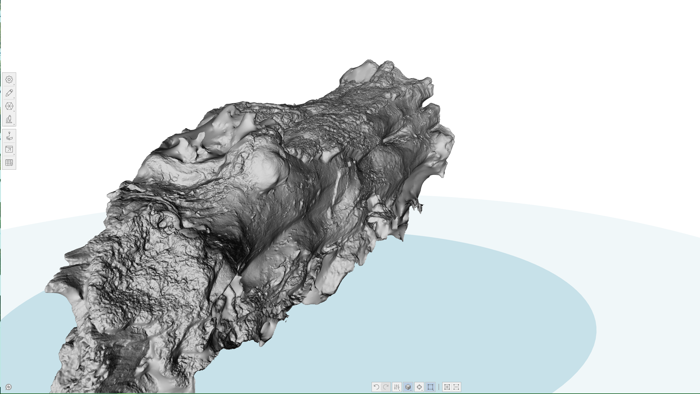Open the export panel tool

(x=9, y=150)
